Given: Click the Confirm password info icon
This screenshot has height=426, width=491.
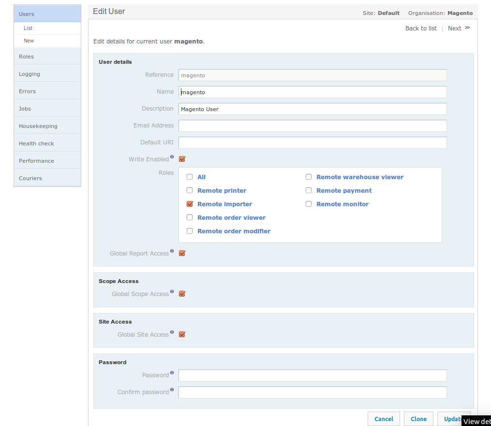Looking at the screenshot, I should click(x=171, y=389).
